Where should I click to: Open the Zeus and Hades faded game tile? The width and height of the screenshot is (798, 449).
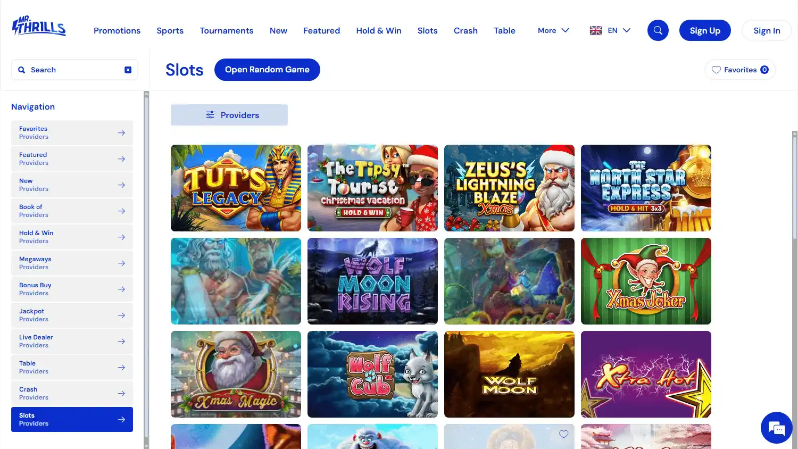point(236,281)
